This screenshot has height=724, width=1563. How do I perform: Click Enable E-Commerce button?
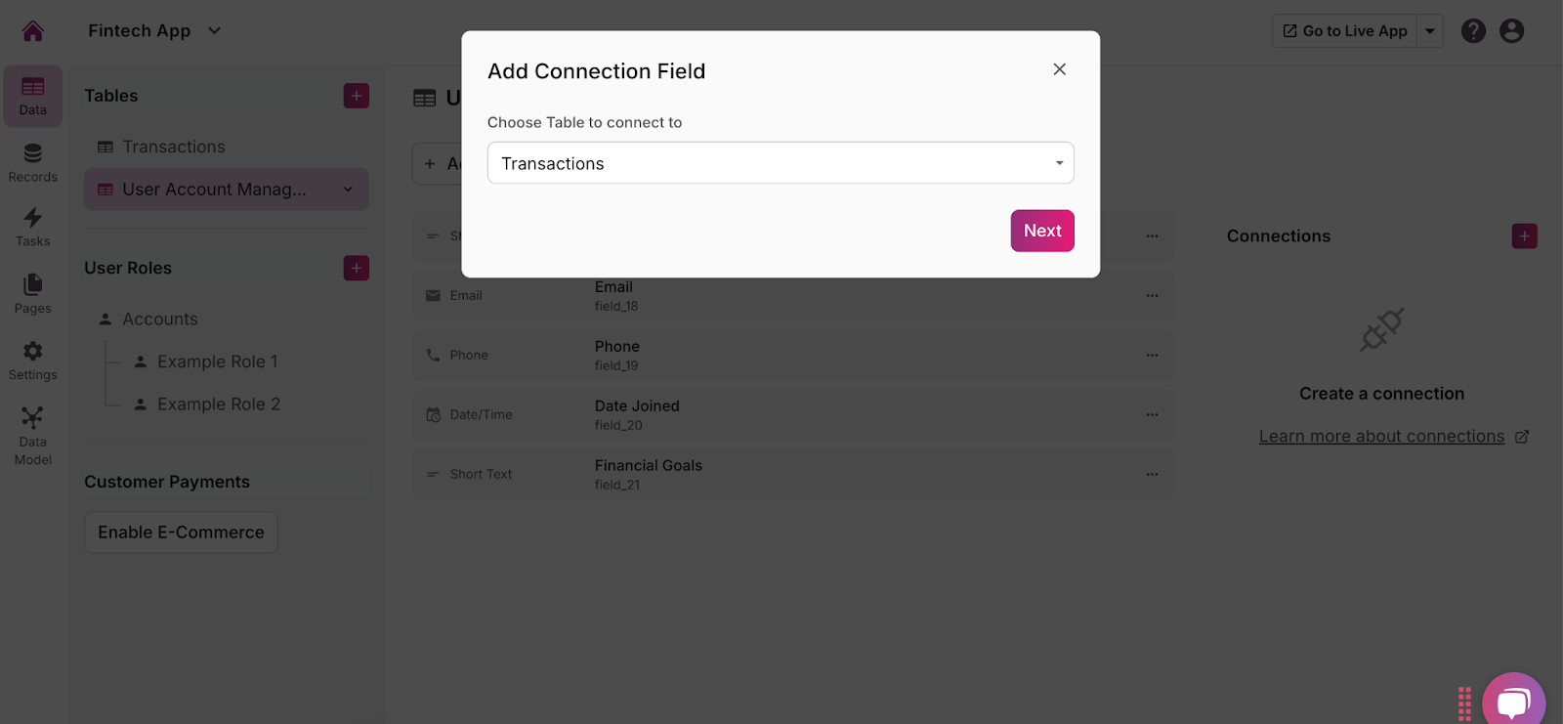pyautogui.click(x=181, y=532)
